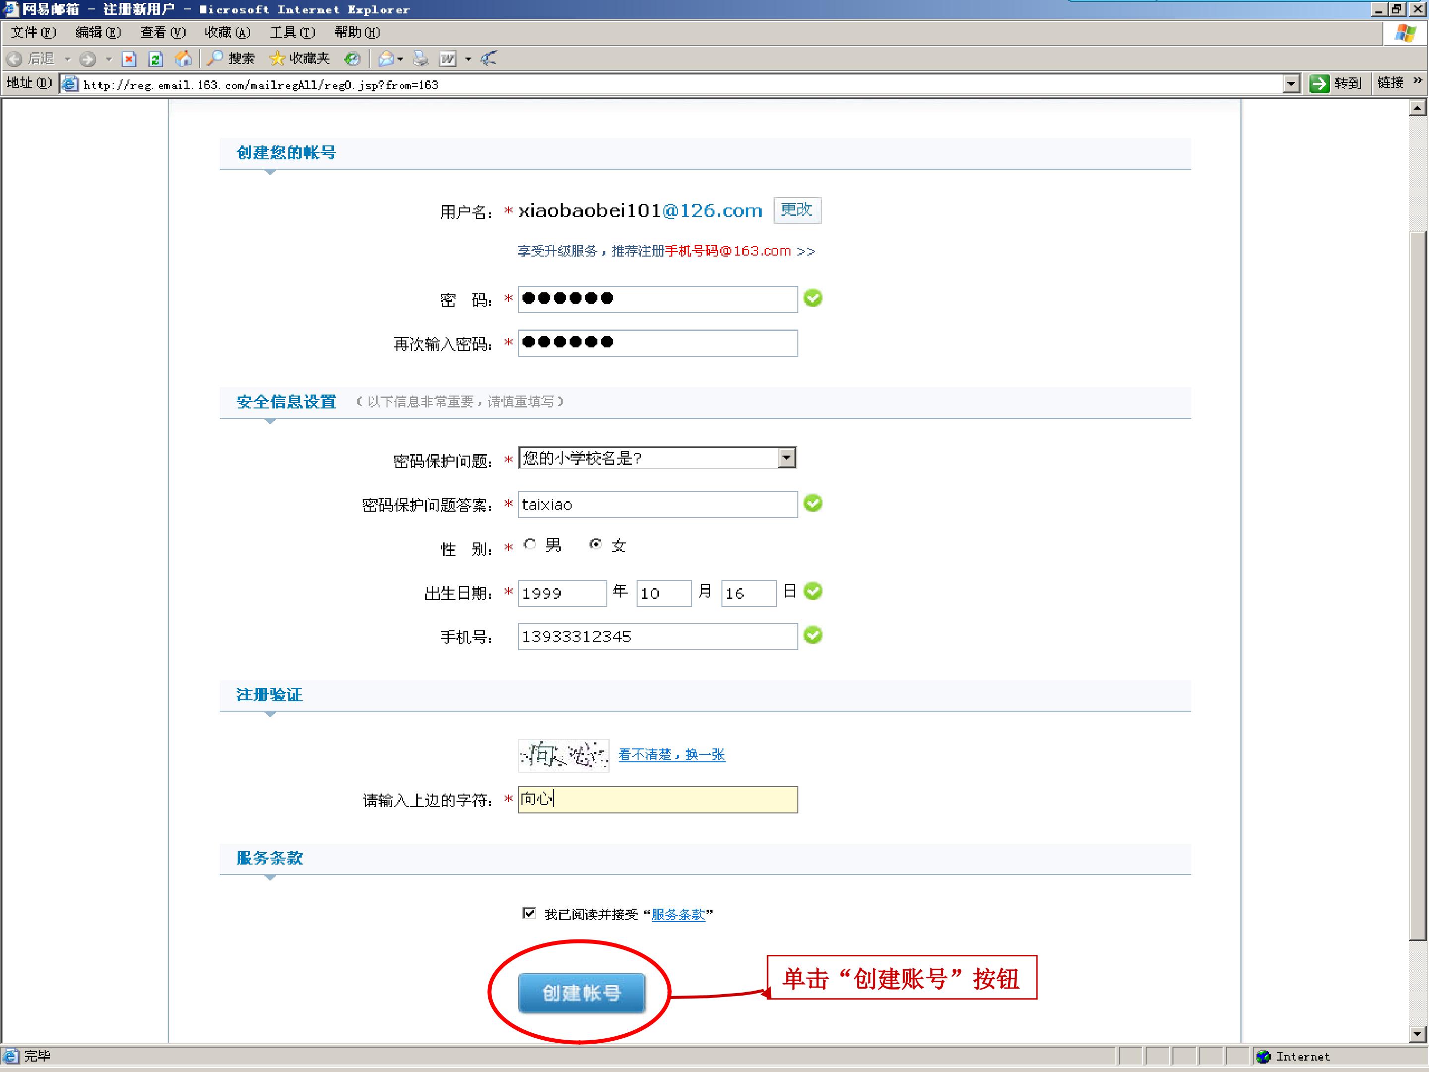Open the 收藏(A) menu
Image resolution: width=1429 pixels, height=1072 pixels.
(227, 32)
